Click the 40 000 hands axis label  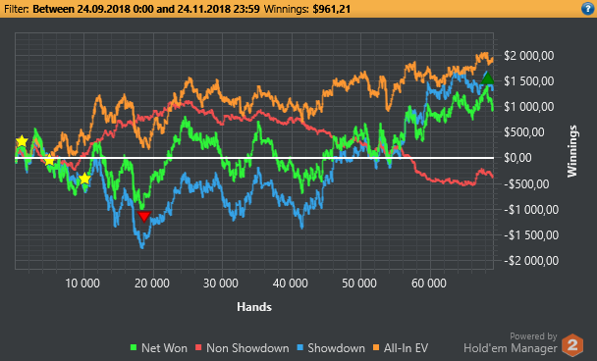(291, 284)
